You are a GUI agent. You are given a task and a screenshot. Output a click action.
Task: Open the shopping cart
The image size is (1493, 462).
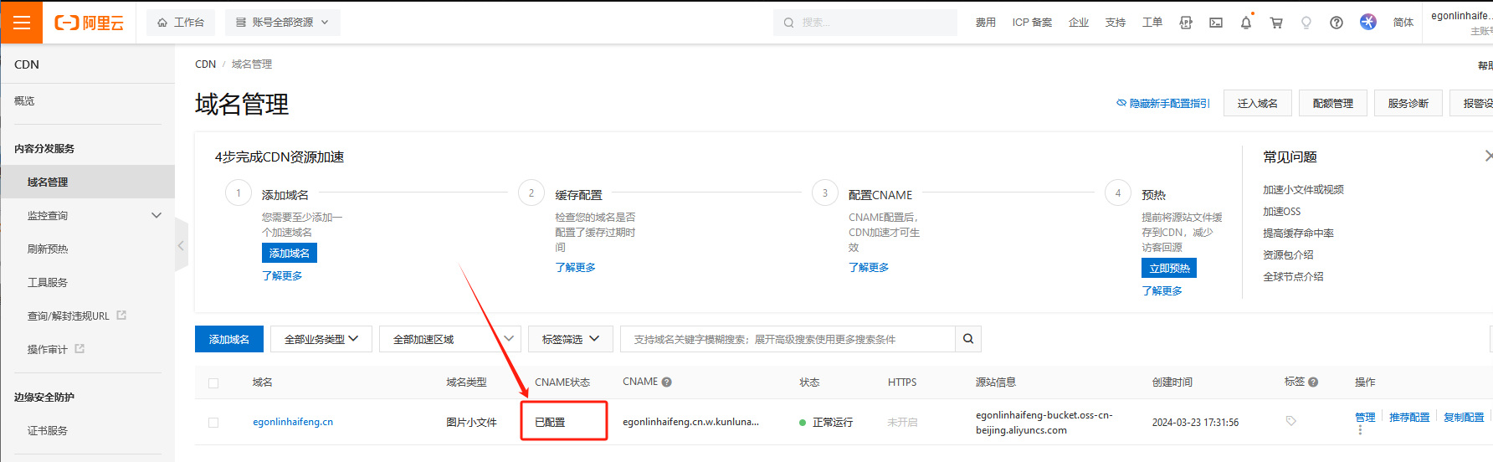(1276, 23)
